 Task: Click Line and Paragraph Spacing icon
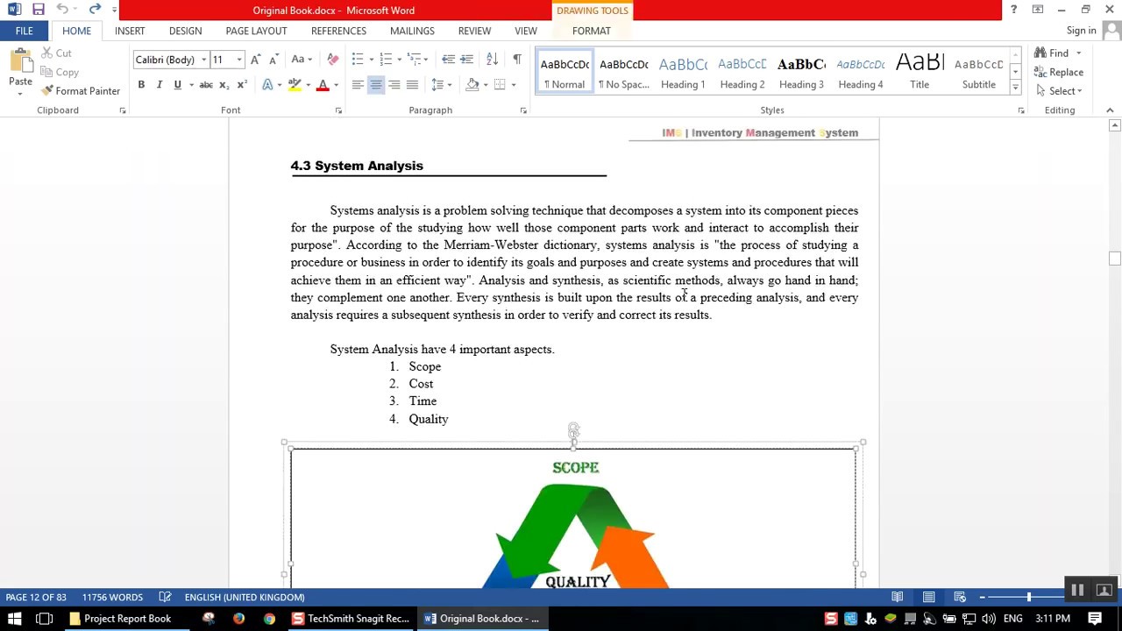pos(437,85)
